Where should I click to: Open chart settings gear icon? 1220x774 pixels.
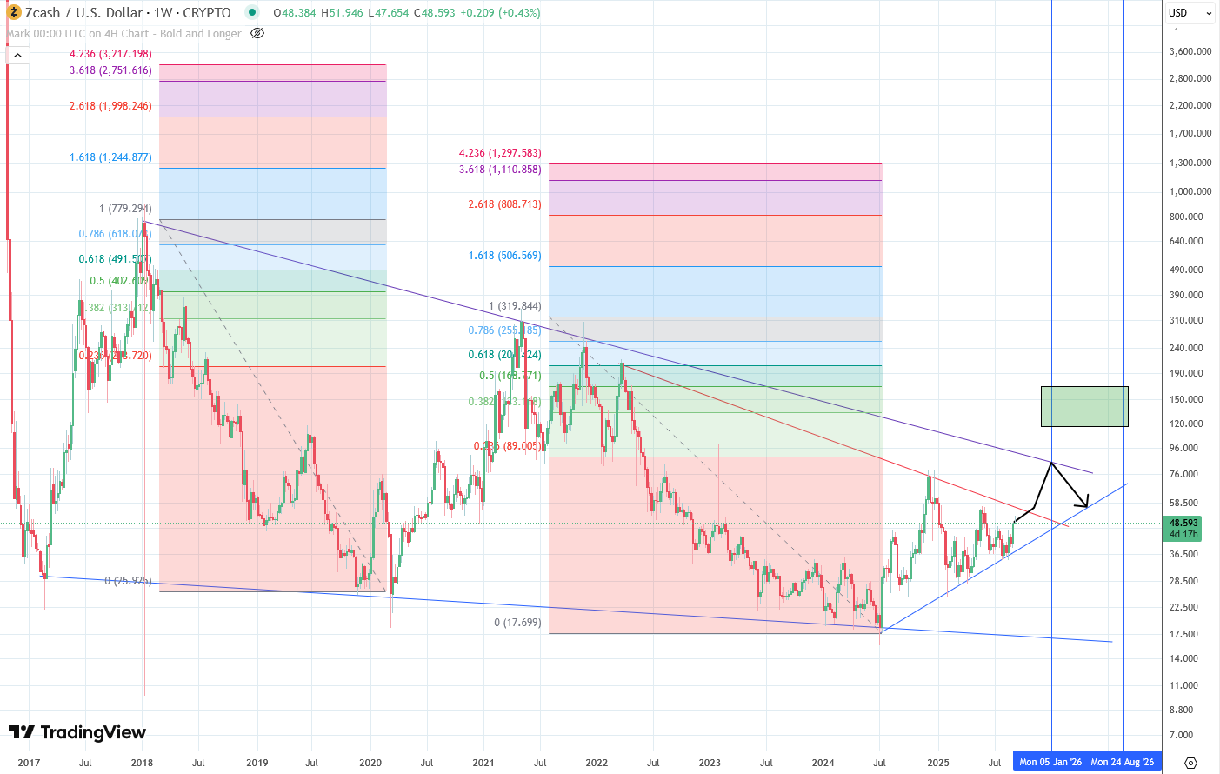click(1191, 763)
